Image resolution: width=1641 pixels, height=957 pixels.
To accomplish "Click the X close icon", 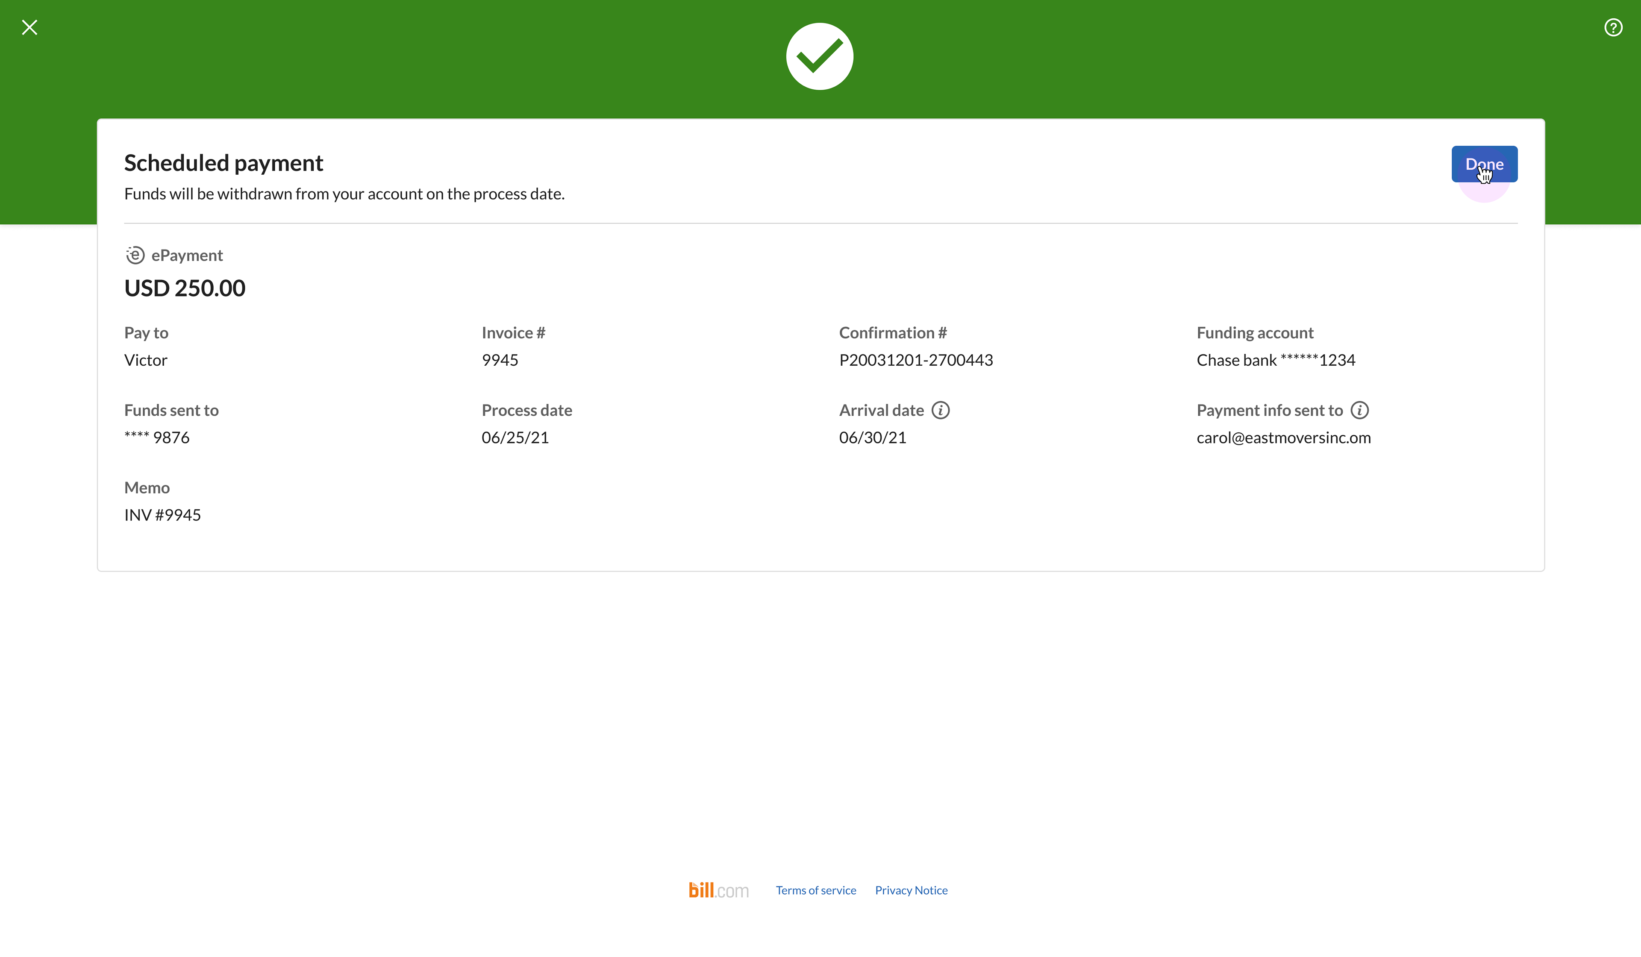I will tap(29, 27).
